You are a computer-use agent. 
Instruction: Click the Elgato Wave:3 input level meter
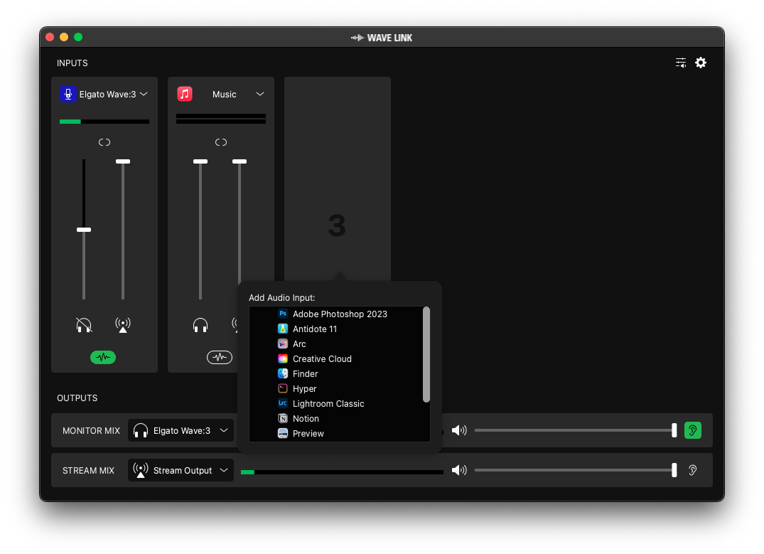tap(104, 122)
